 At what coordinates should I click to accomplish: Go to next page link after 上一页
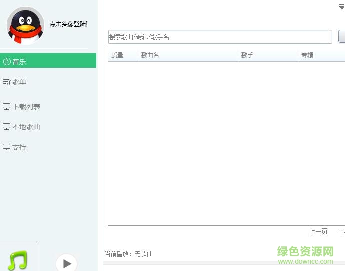pos(342,231)
